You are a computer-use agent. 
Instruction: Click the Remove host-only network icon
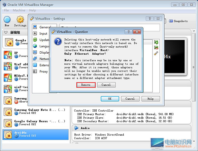click(156, 48)
